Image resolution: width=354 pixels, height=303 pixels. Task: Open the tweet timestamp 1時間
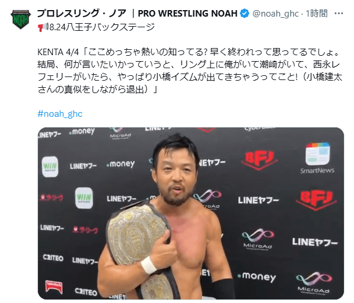click(x=317, y=14)
